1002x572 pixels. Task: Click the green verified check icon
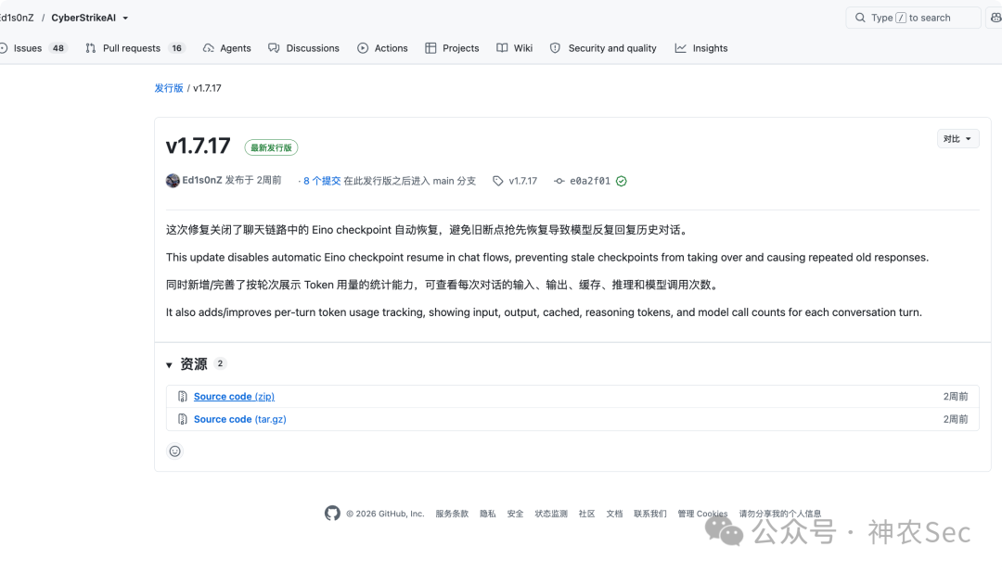click(621, 182)
